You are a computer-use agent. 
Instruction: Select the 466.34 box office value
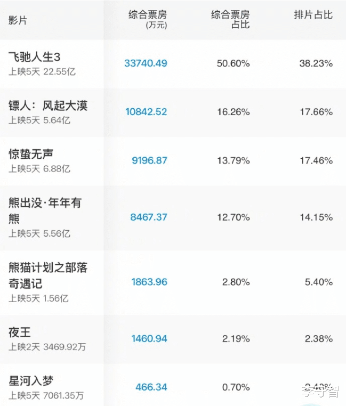(x=151, y=387)
